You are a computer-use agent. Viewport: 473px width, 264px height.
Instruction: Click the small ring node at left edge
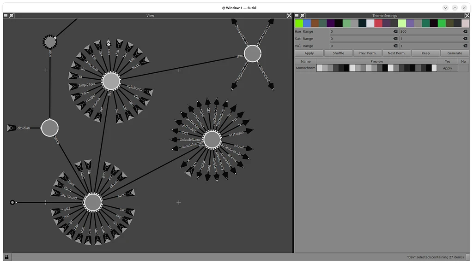click(12, 202)
